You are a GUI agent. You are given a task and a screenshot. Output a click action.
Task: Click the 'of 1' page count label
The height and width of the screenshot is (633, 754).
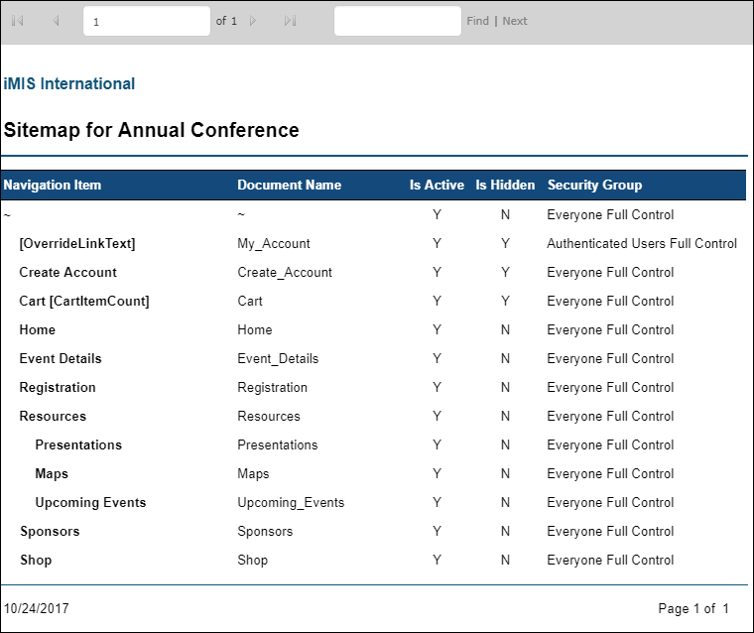226,21
